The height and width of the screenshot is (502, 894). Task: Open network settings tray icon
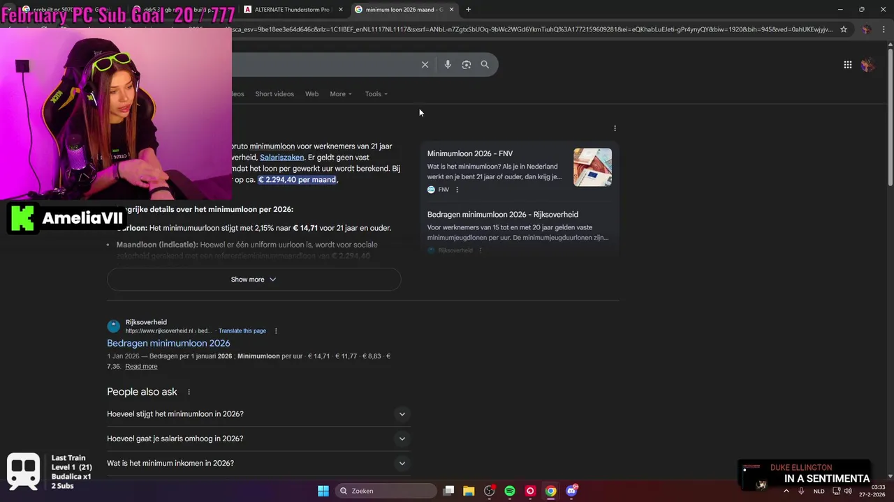tap(836, 491)
